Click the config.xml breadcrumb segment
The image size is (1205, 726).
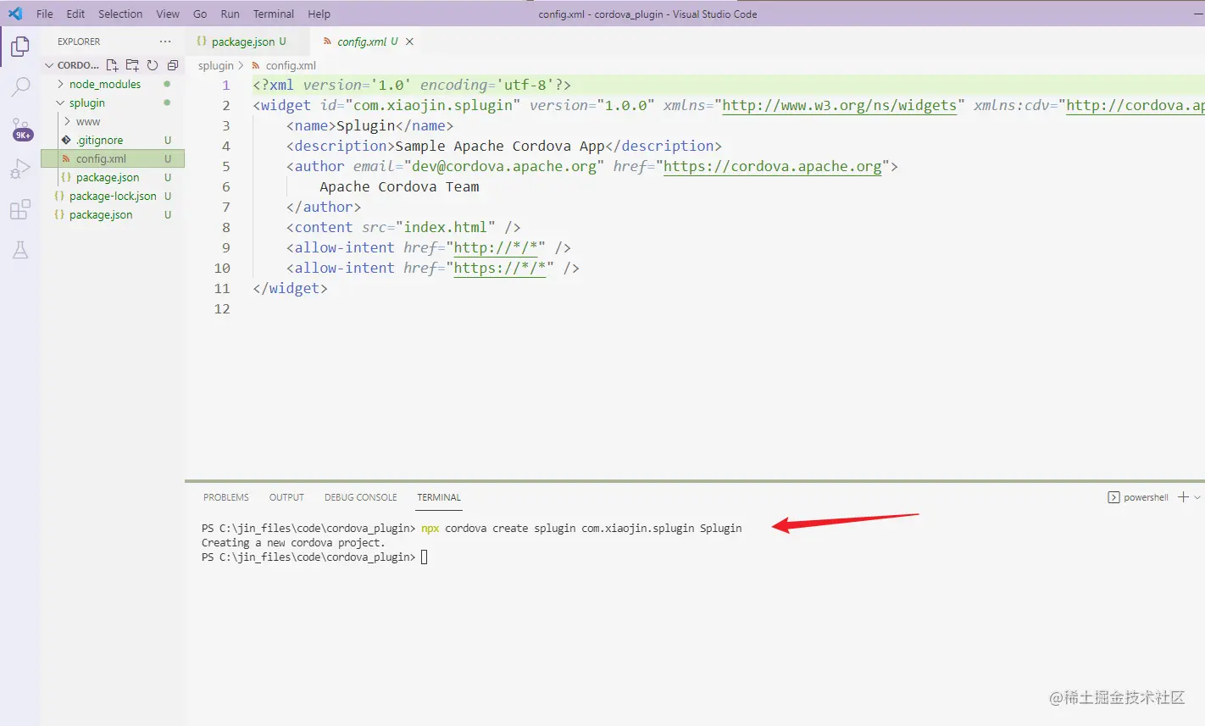coord(291,65)
